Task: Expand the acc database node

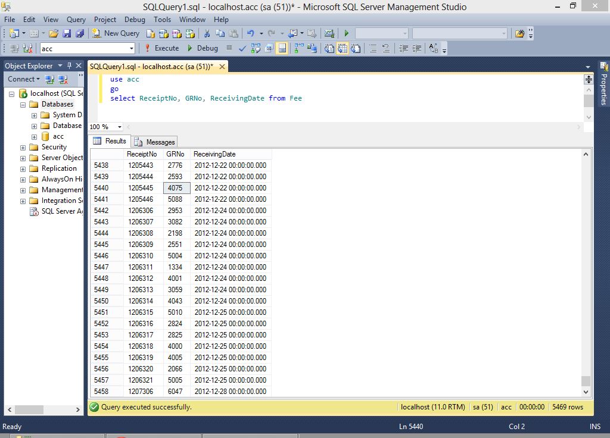Action: pos(34,137)
